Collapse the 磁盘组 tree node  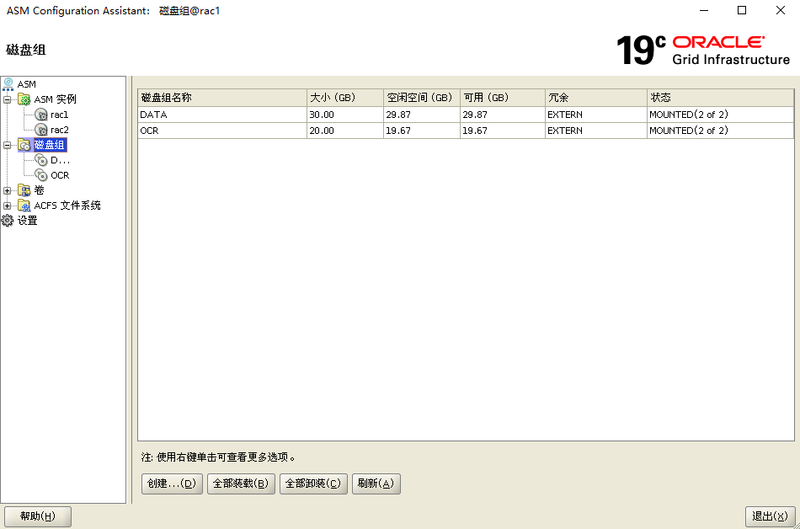click(x=8, y=145)
